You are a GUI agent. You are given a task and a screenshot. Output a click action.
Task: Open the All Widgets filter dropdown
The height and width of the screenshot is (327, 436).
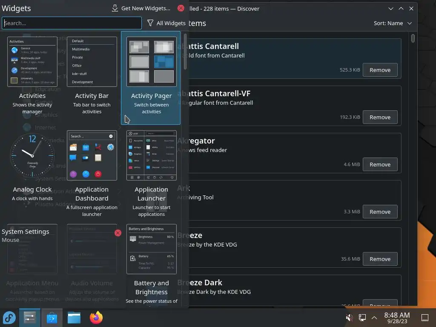166,23
